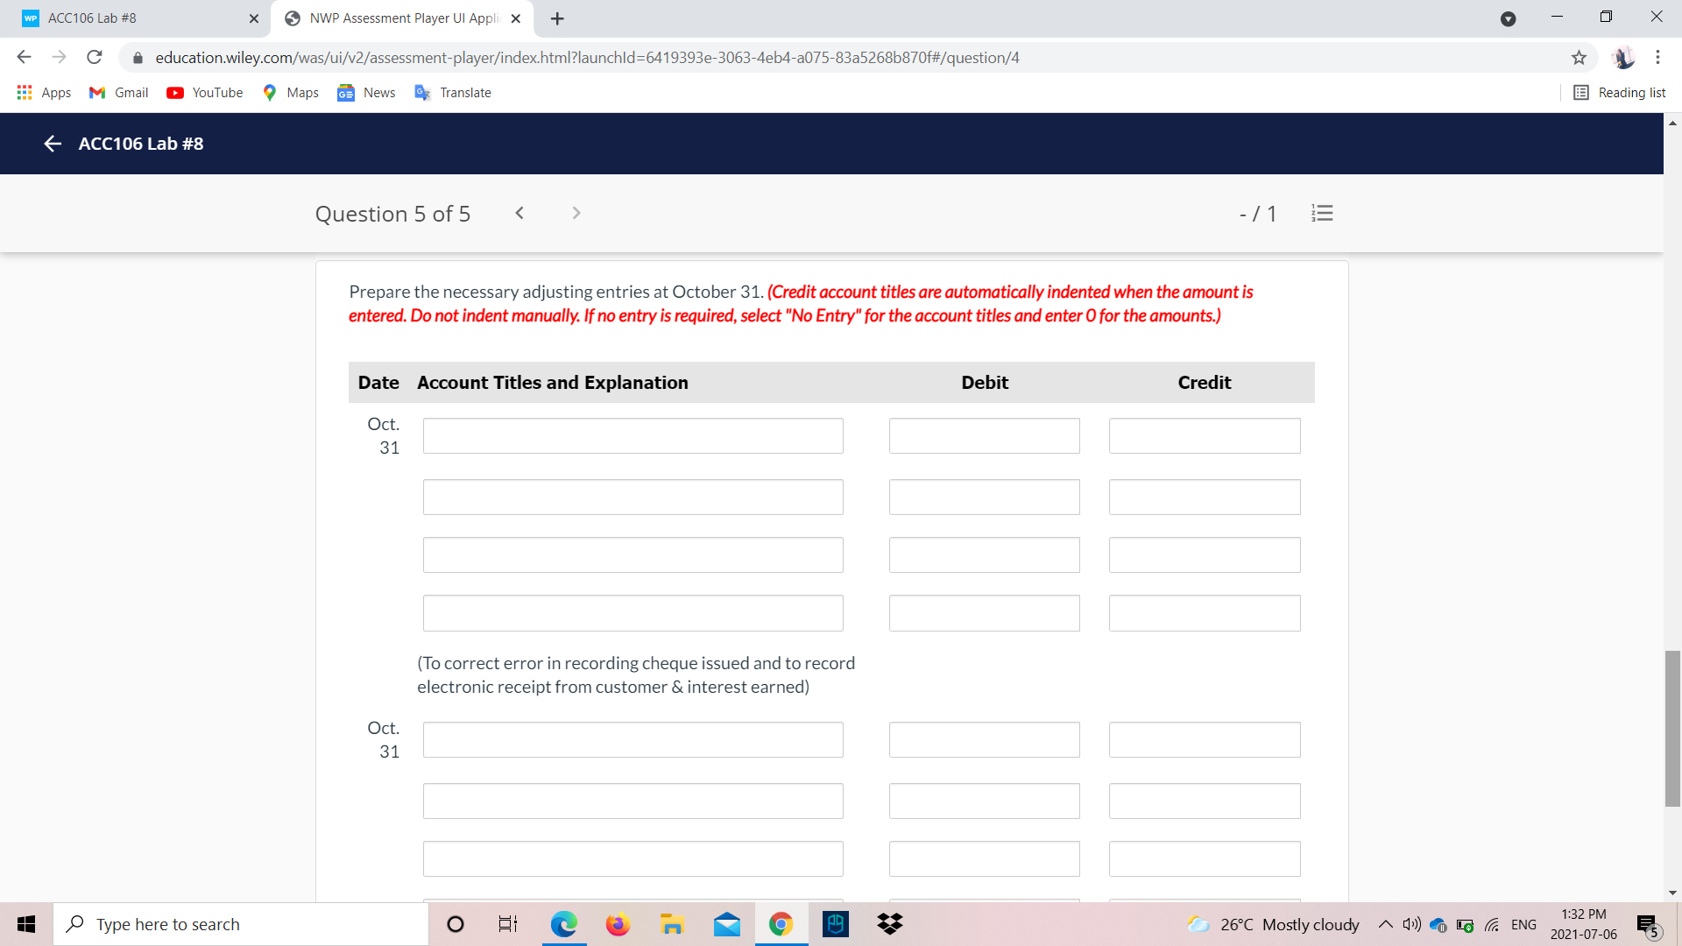The width and height of the screenshot is (1682, 946).
Task: Launch Microsoft Edge from the taskbar
Action: pyautogui.click(x=564, y=923)
